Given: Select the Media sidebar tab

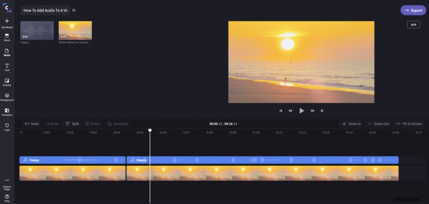Looking at the screenshot, I should tap(7, 52).
